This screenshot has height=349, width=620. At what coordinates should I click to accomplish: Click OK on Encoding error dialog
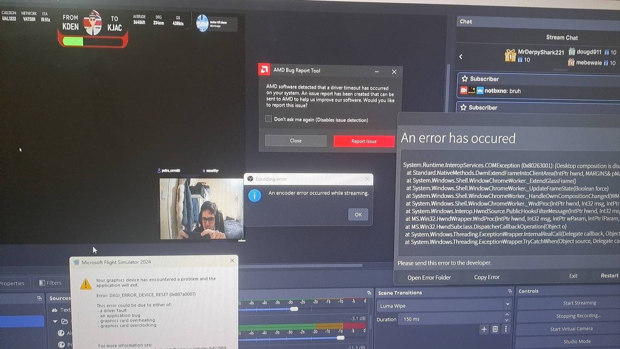click(358, 215)
